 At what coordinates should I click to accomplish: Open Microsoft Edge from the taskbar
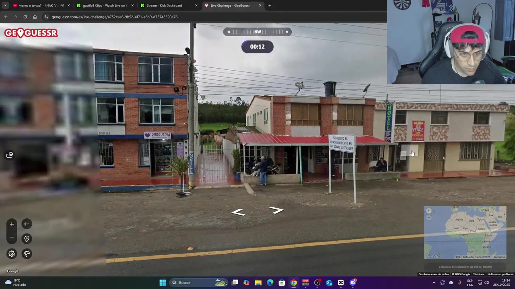tap(270, 283)
